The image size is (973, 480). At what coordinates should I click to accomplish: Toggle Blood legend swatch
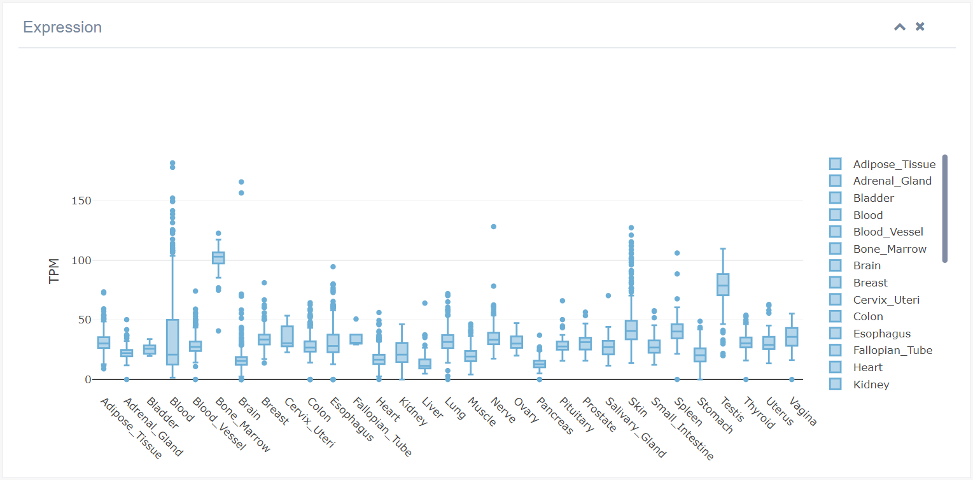coord(836,215)
